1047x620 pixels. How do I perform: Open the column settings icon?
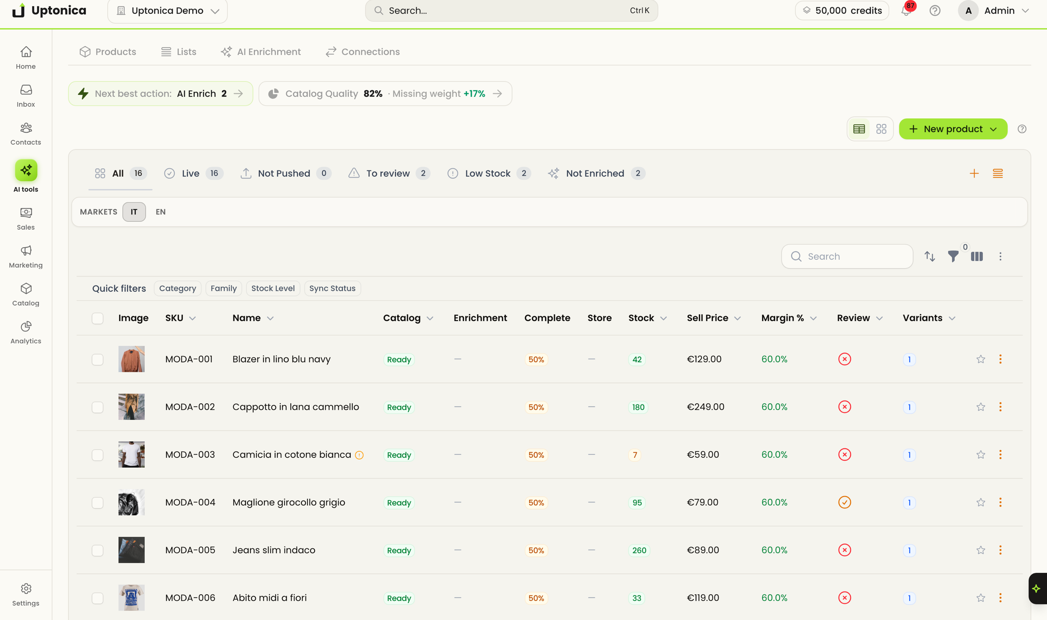point(977,256)
